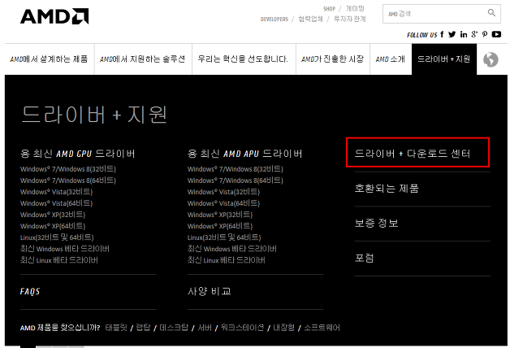The height and width of the screenshot is (348, 510).
Task: Click GPU Windows Vista(32비트) driver link
Action: pos(57,192)
